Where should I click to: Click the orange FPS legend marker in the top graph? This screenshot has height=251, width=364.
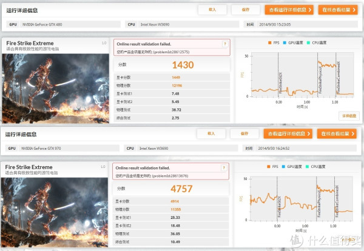(269, 43)
